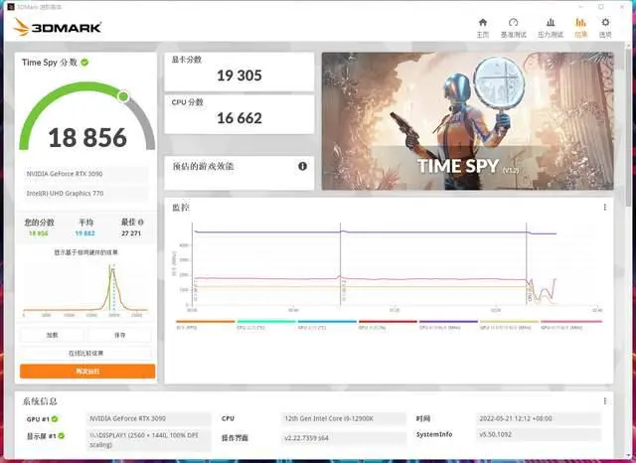Click the 平均 average score value
Viewport: 636px width, 463px height.
(x=85, y=233)
